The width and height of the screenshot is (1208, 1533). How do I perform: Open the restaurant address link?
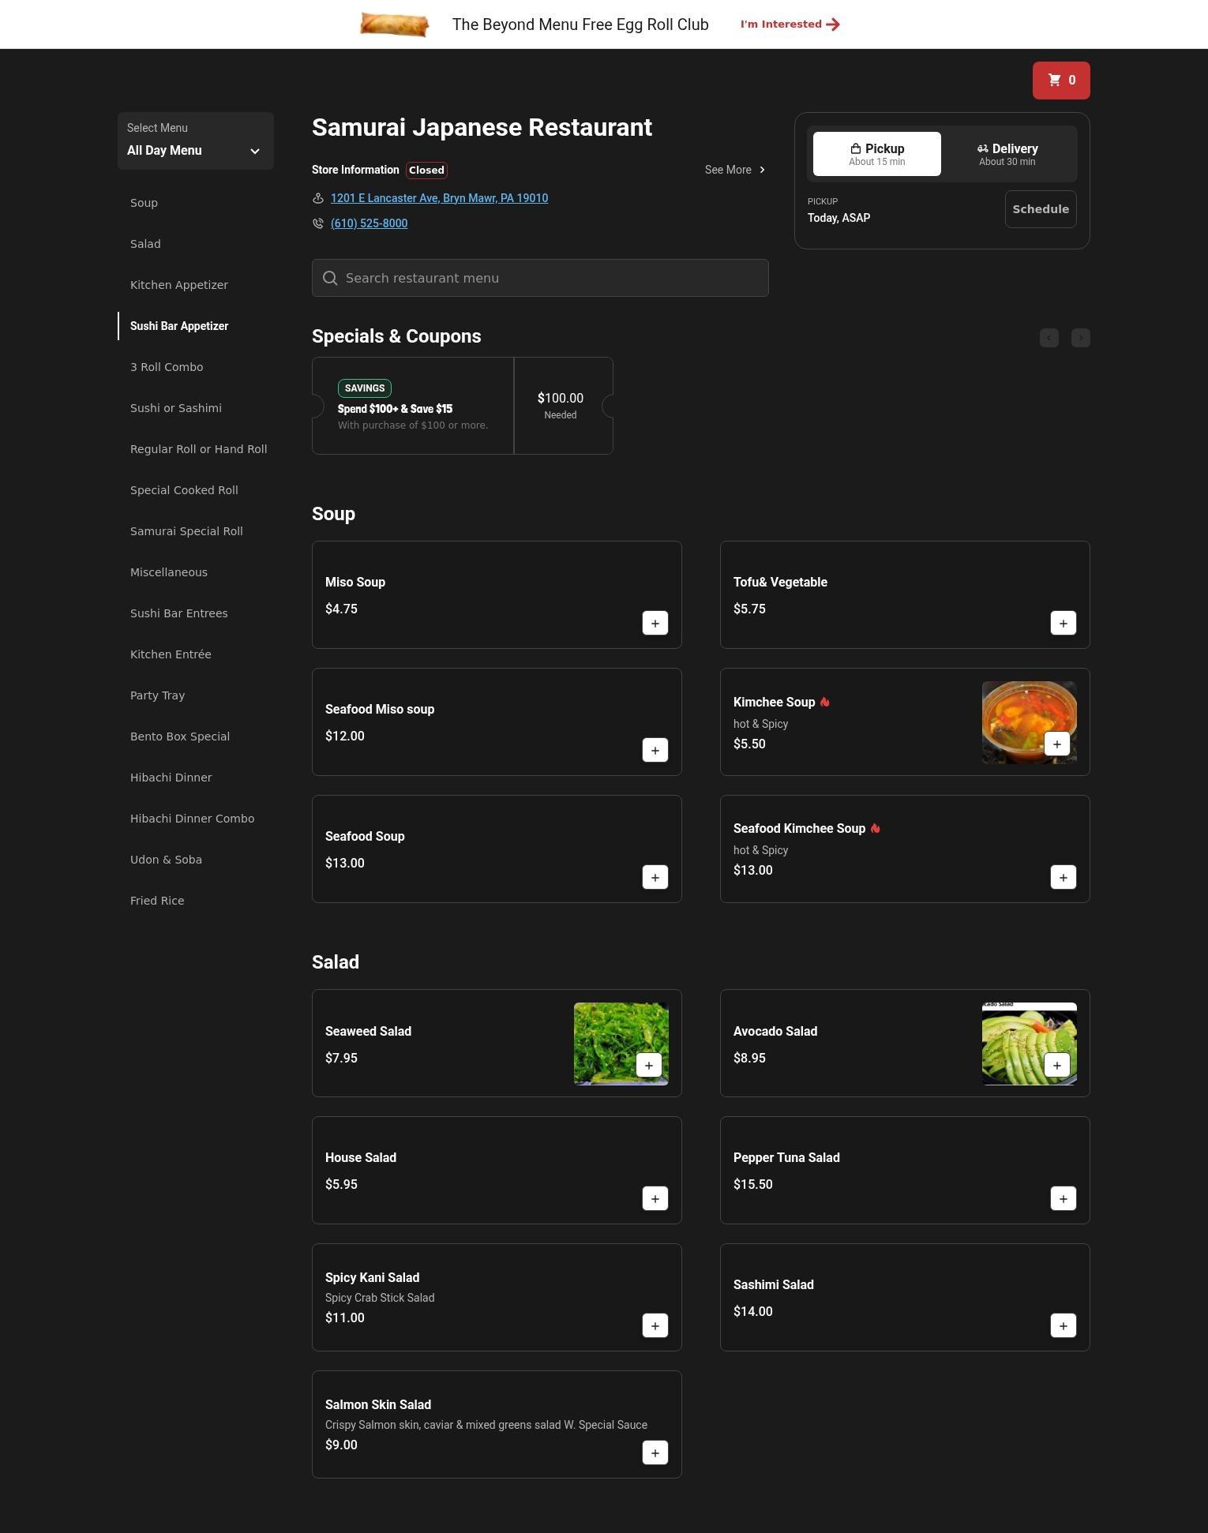click(439, 198)
